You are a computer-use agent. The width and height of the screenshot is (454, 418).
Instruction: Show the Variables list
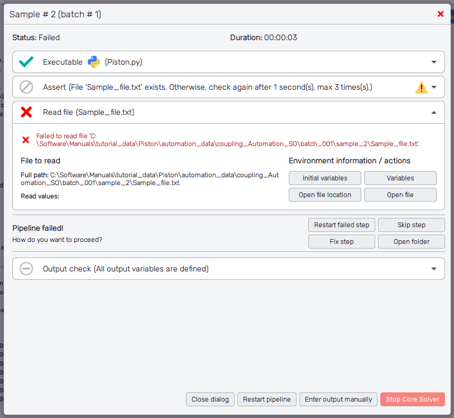pyautogui.click(x=400, y=178)
